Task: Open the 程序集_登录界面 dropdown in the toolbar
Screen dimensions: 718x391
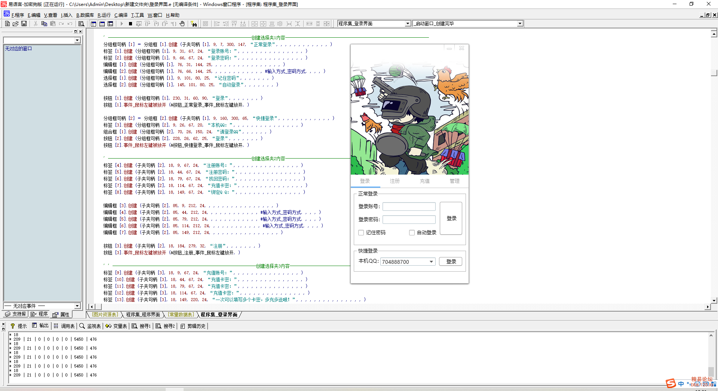Action: point(408,24)
